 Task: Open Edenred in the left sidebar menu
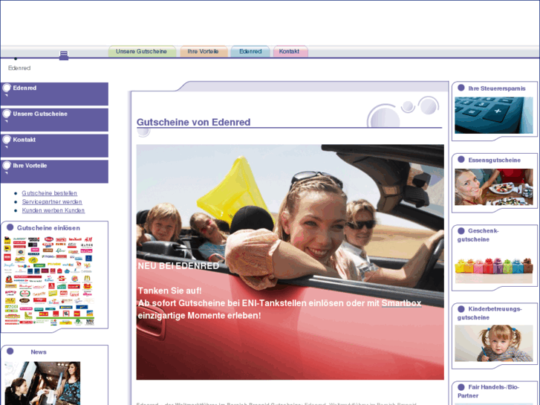(x=54, y=94)
